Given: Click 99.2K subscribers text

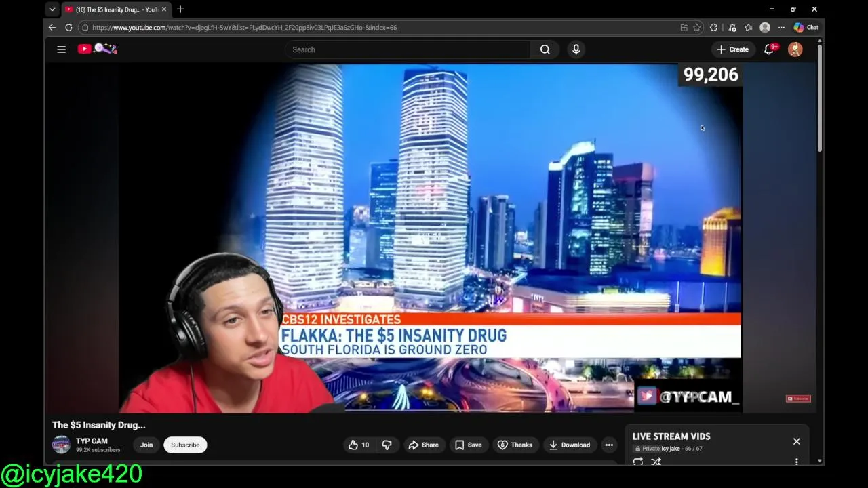Looking at the screenshot, I should (98, 450).
